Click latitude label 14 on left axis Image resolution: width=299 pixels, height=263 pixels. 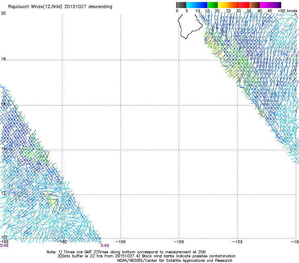(3, 148)
